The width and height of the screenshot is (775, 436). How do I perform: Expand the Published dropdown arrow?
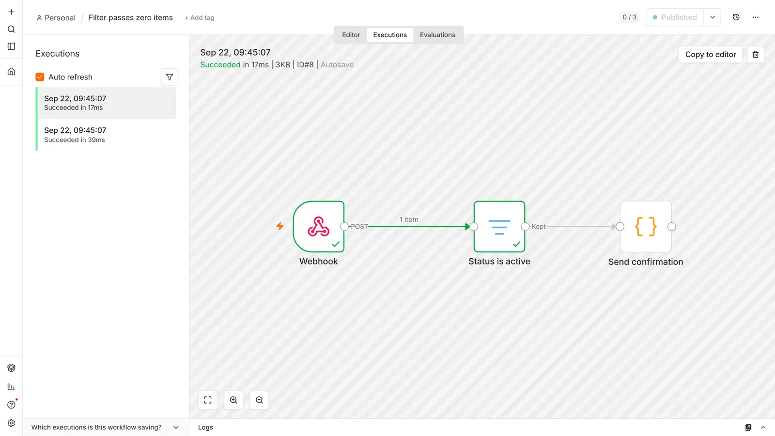click(712, 17)
